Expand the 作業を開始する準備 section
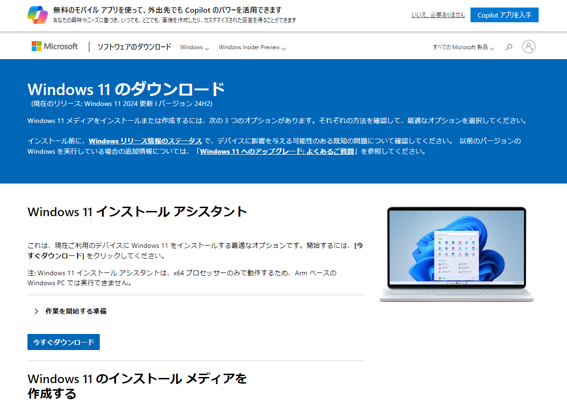 pyautogui.click(x=70, y=311)
